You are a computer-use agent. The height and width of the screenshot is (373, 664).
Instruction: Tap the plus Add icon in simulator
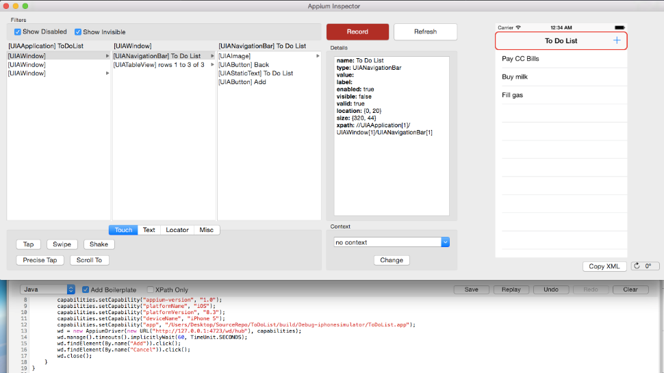pos(617,40)
